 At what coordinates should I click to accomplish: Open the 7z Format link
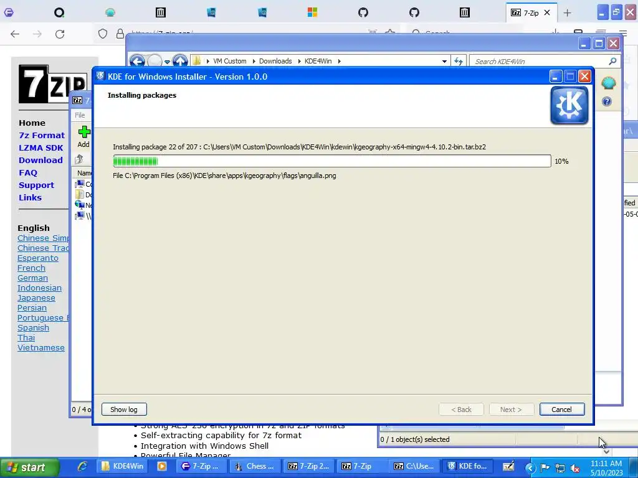tap(42, 135)
